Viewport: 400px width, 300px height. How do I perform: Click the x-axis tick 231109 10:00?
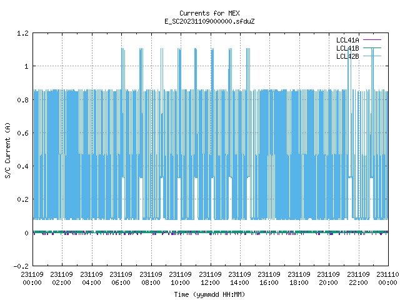pyautogui.click(x=180, y=279)
